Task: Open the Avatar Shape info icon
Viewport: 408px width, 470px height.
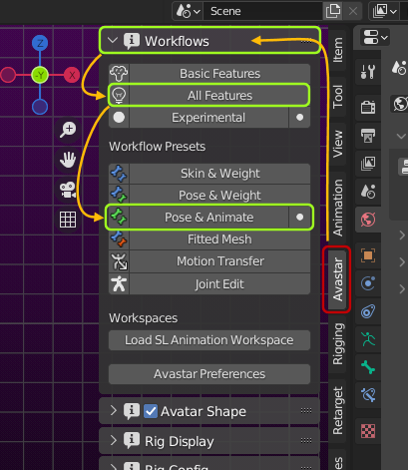Action: 132,411
